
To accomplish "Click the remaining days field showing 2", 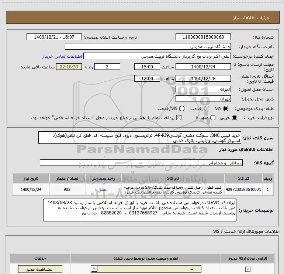I will pyautogui.click(x=107, y=67).
